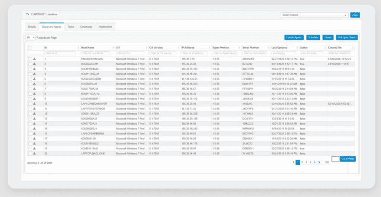Click download icon in row 10
This screenshot has height=197, width=381.
34,104
